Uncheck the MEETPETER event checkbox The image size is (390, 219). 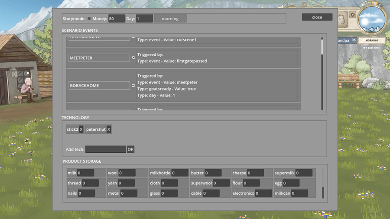pyautogui.click(x=133, y=58)
